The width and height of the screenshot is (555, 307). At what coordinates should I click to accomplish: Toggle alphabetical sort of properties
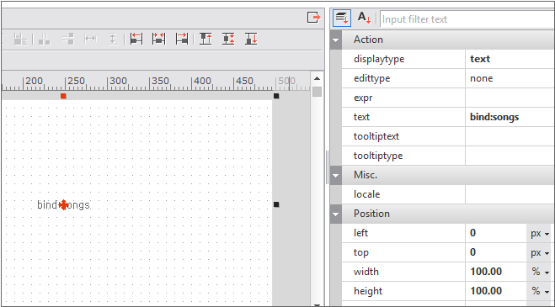(x=364, y=18)
